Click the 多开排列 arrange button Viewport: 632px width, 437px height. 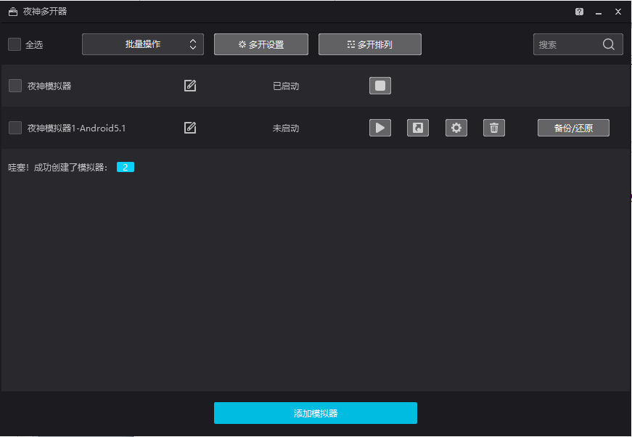click(370, 44)
